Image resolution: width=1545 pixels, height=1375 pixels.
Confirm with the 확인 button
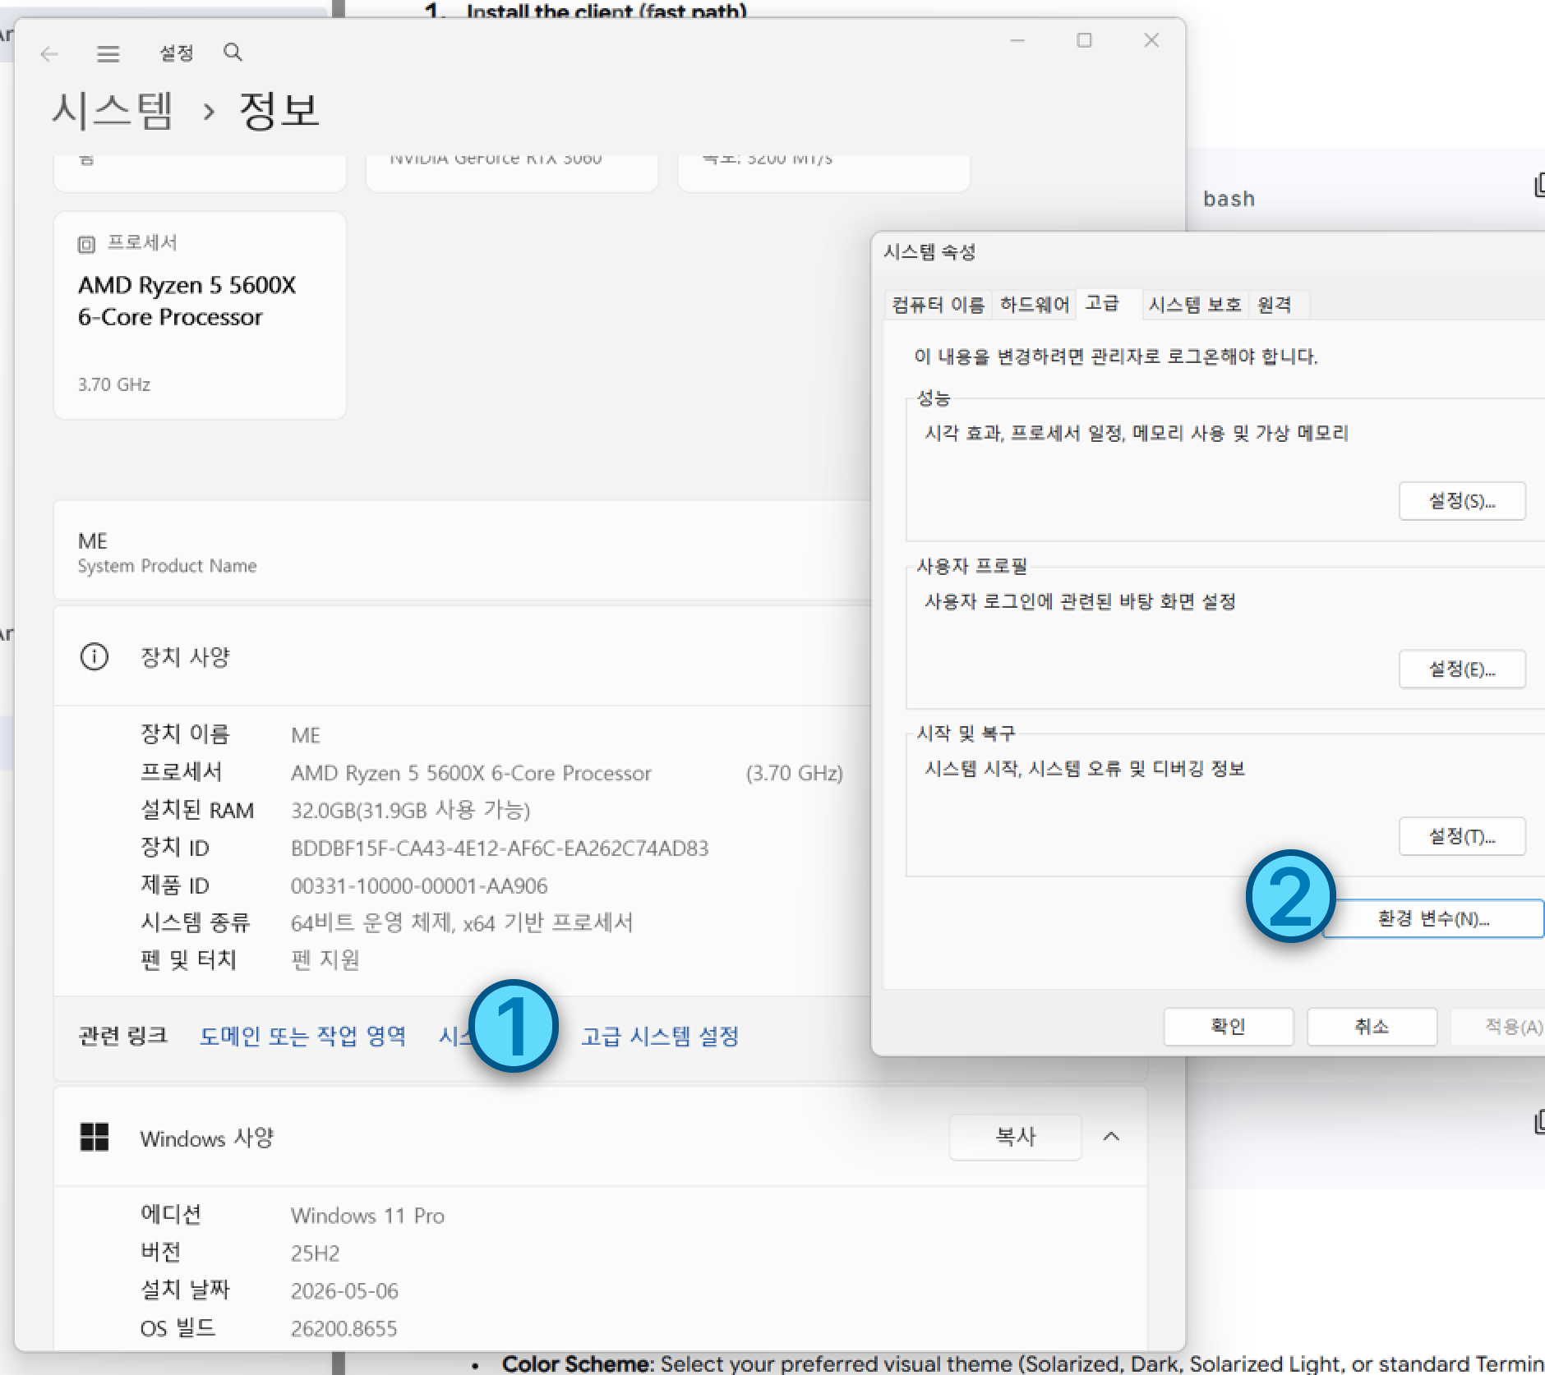1229,1027
